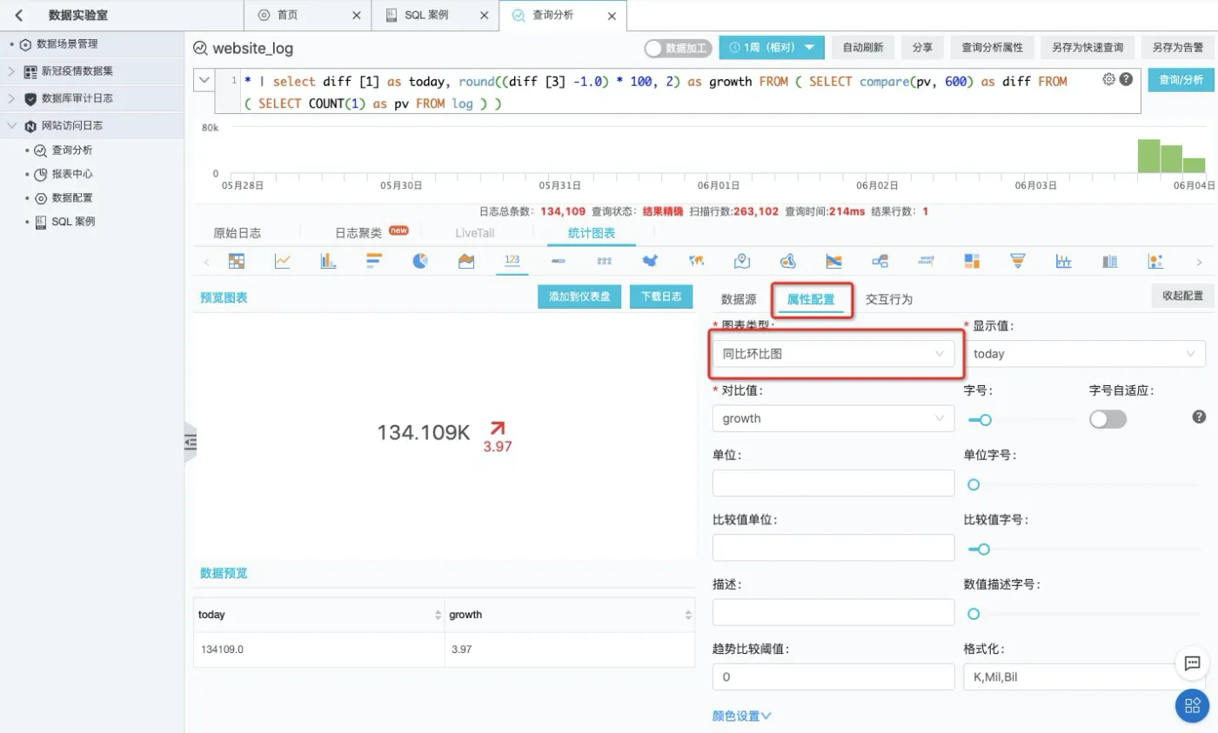Screen dimensions: 1218x733
Task: Go back with the left arrow icon
Action: coord(19,16)
